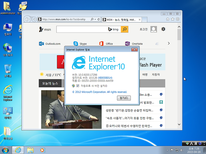Click the 로그인 link
This screenshot has width=206, height=154.
(144, 29)
